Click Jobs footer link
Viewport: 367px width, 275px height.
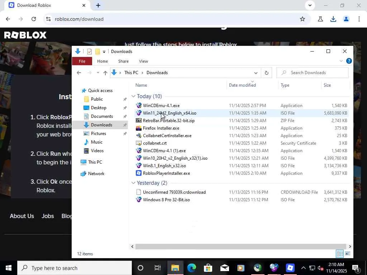point(48,216)
